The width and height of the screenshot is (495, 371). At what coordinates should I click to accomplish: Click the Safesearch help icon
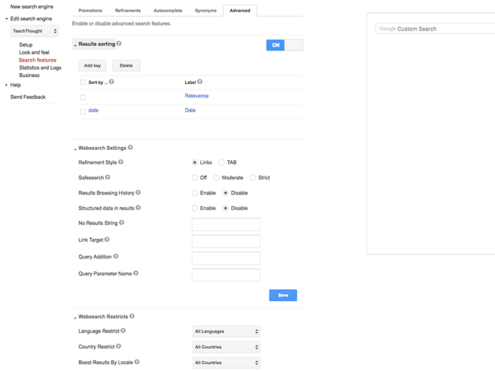(108, 177)
